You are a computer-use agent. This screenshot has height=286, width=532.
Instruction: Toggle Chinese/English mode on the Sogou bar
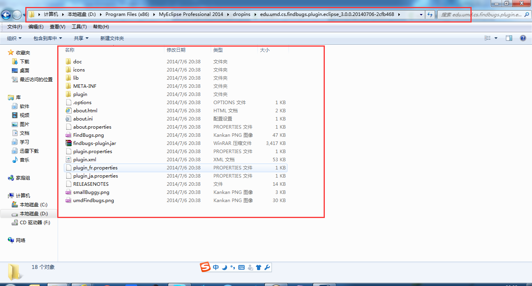[216, 267]
